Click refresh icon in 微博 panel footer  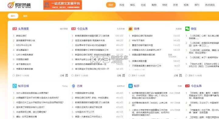(x=129, y=75)
